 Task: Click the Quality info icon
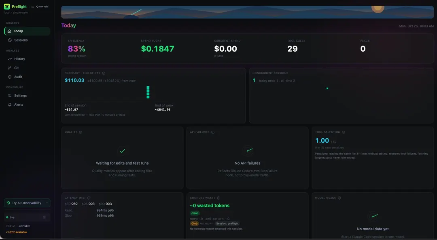click(x=81, y=132)
